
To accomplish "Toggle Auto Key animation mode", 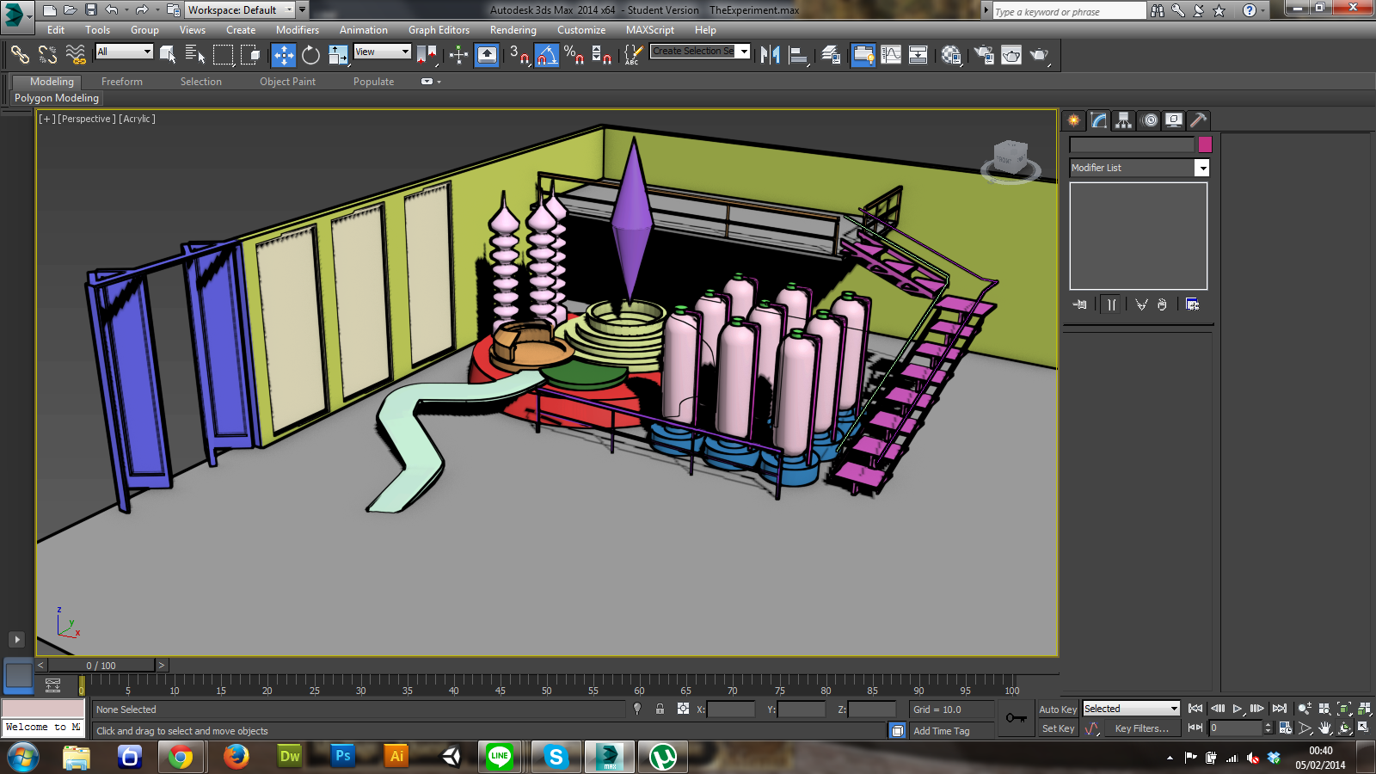I will click(x=1058, y=709).
